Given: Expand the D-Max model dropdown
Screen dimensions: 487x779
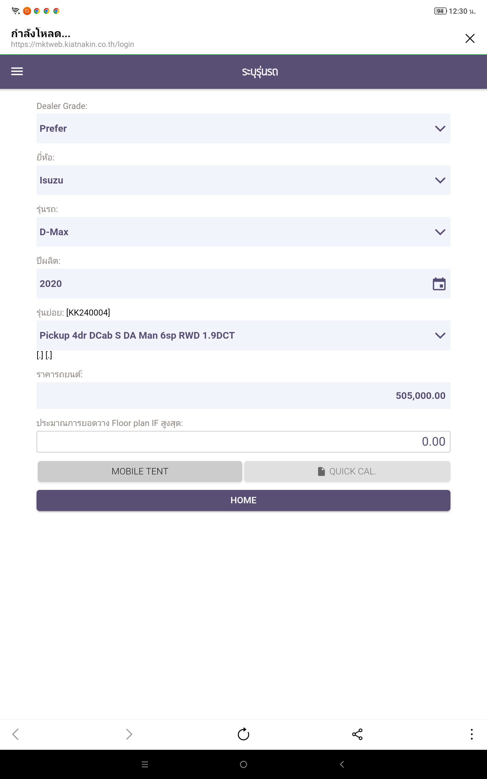Looking at the screenshot, I should 243,232.
